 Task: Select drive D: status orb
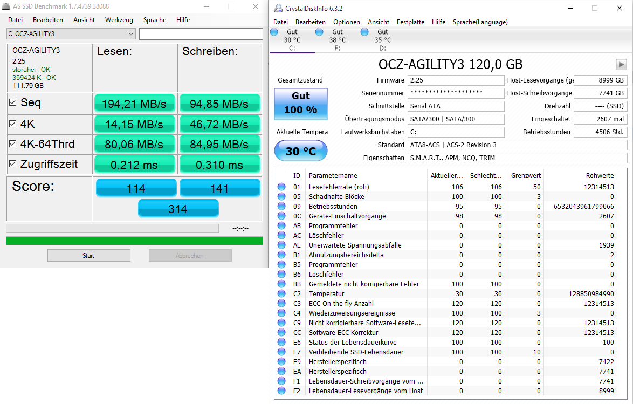364,32
